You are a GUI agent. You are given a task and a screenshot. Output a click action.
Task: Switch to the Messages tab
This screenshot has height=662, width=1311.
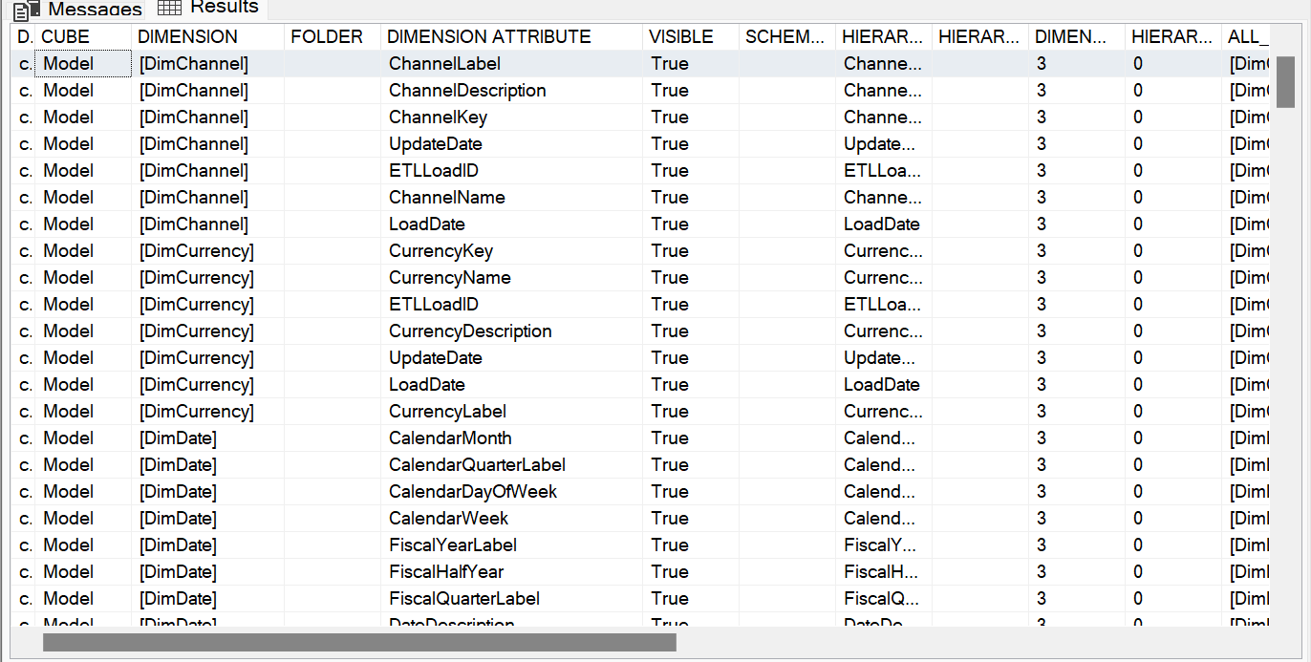click(x=78, y=10)
